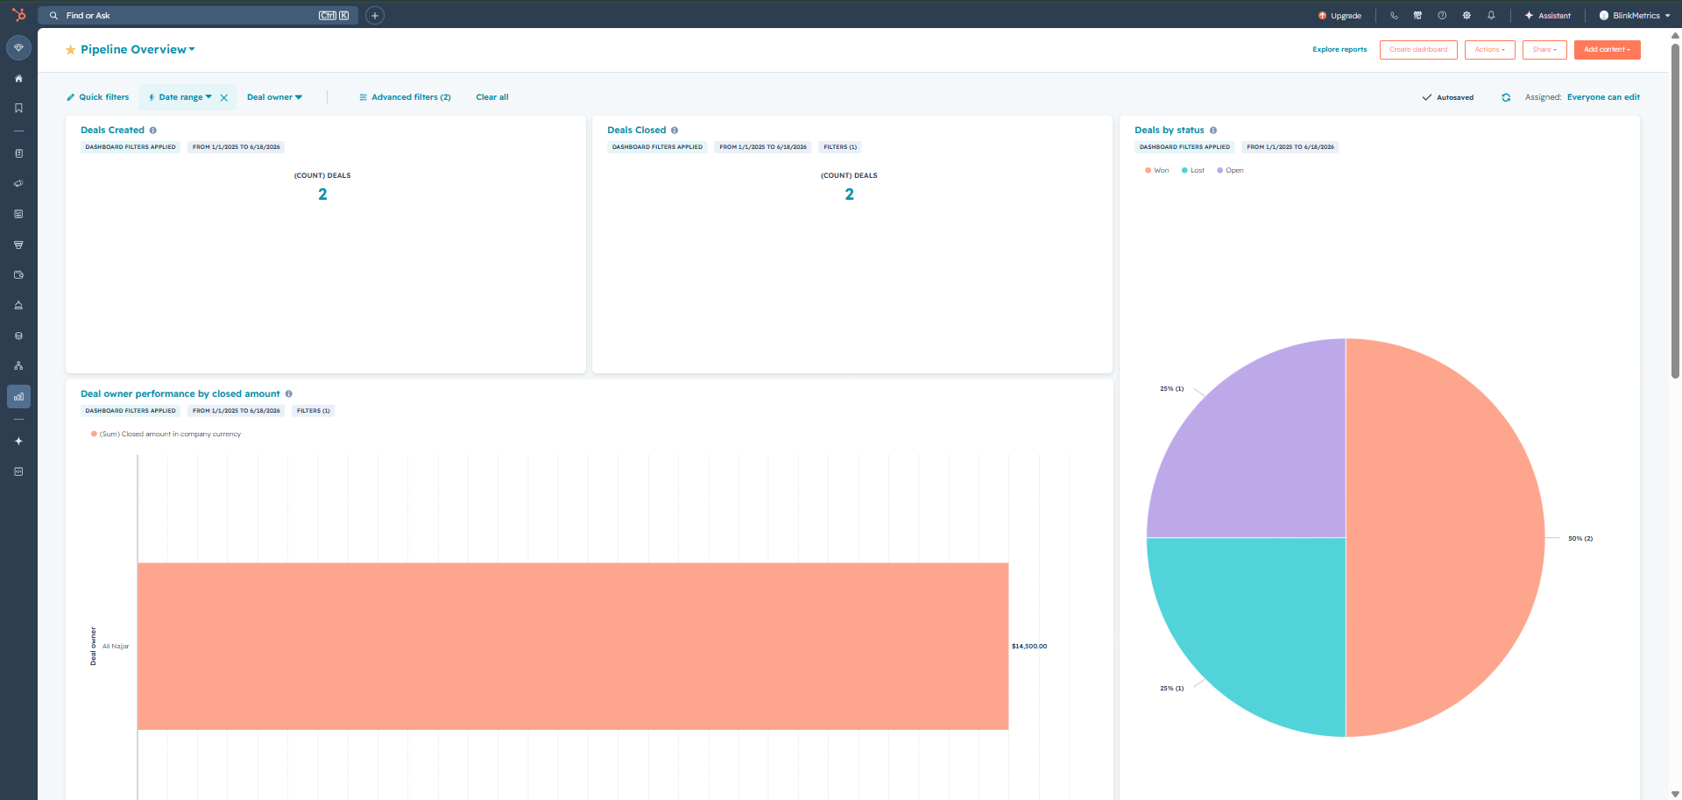Viewport: 1682px width, 800px height.
Task: Go to Home via sidebar house icon
Action: click(x=18, y=79)
